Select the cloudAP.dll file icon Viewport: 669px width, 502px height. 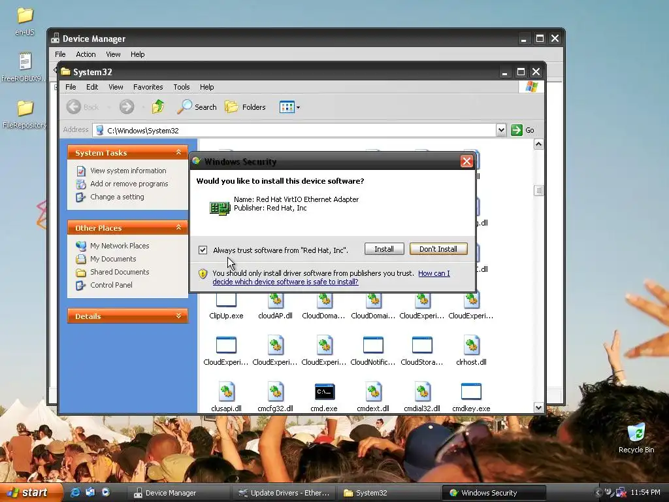(x=275, y=301)
